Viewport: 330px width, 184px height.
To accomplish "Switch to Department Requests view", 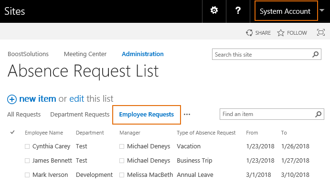I will point(80,115).
